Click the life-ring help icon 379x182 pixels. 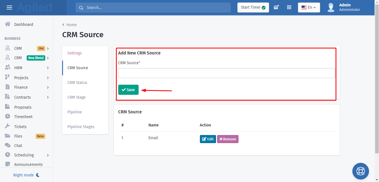coord(360,171)
